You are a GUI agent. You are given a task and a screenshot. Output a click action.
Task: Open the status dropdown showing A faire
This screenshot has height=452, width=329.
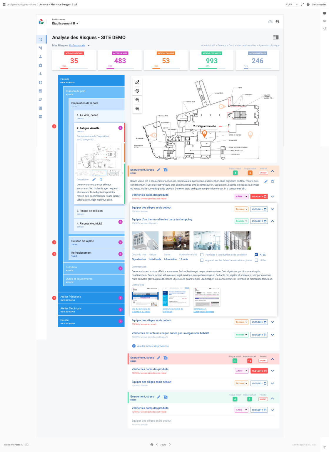241,196
